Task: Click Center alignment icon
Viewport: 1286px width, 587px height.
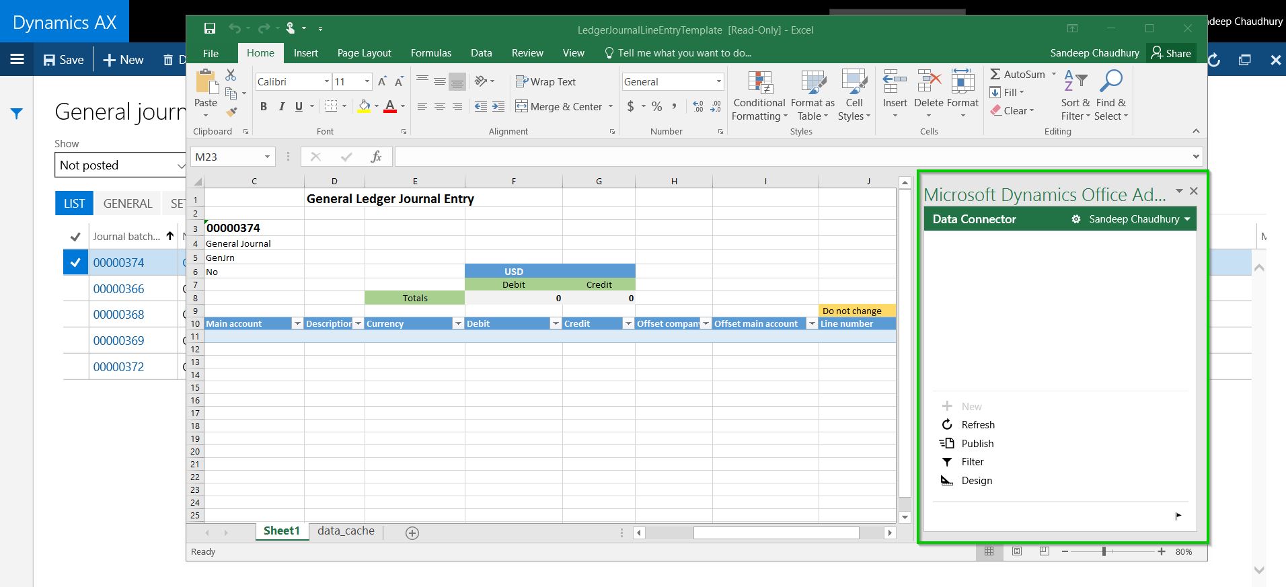Action: (x=440, y=106)
